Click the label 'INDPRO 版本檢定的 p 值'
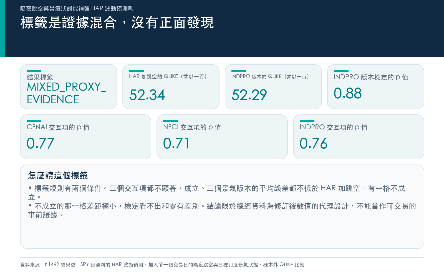The height and width of the screenshot is (277, 444). click(371, 77)
